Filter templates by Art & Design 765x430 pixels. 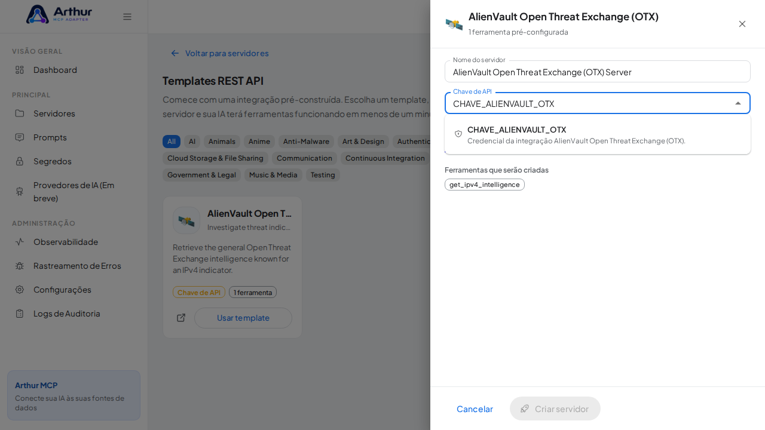(363, 142)
